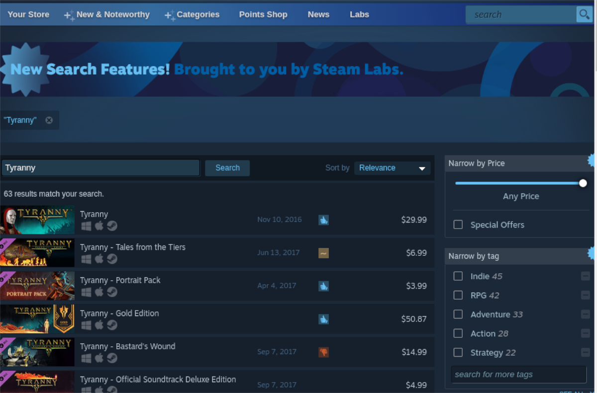Exclude the Indie tag with minus icon
Viewport: 597px width, 393px height.
[x=585, y=276]
